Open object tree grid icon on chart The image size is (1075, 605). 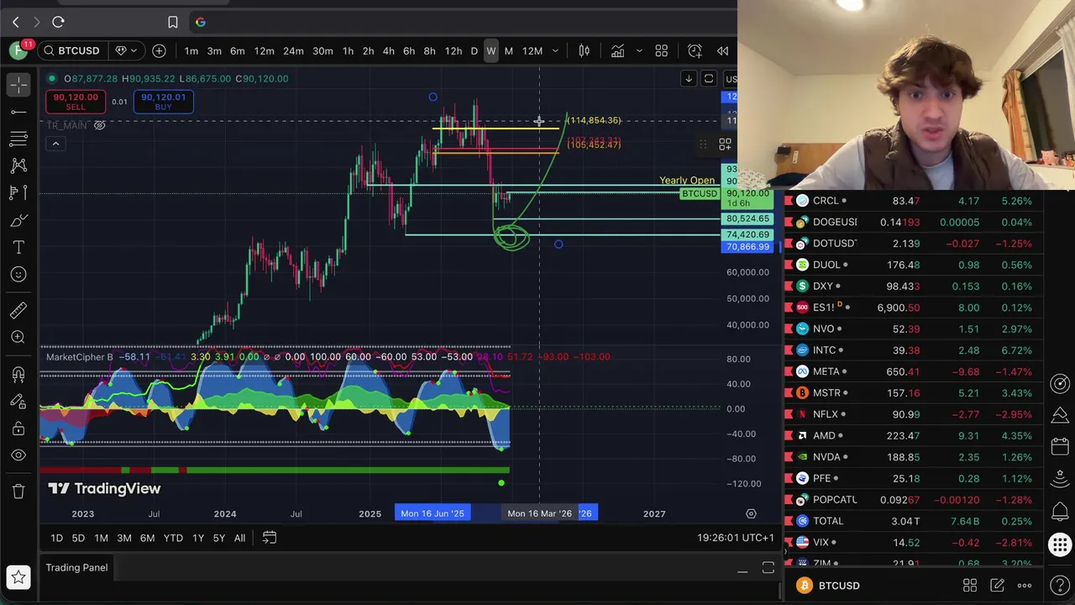[x=725, y=145]
